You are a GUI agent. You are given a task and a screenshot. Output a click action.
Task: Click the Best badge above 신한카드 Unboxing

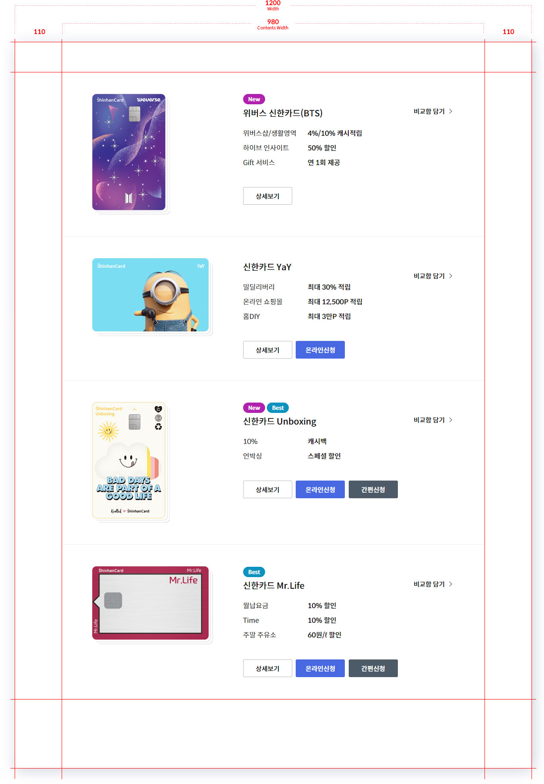(278, 408)
